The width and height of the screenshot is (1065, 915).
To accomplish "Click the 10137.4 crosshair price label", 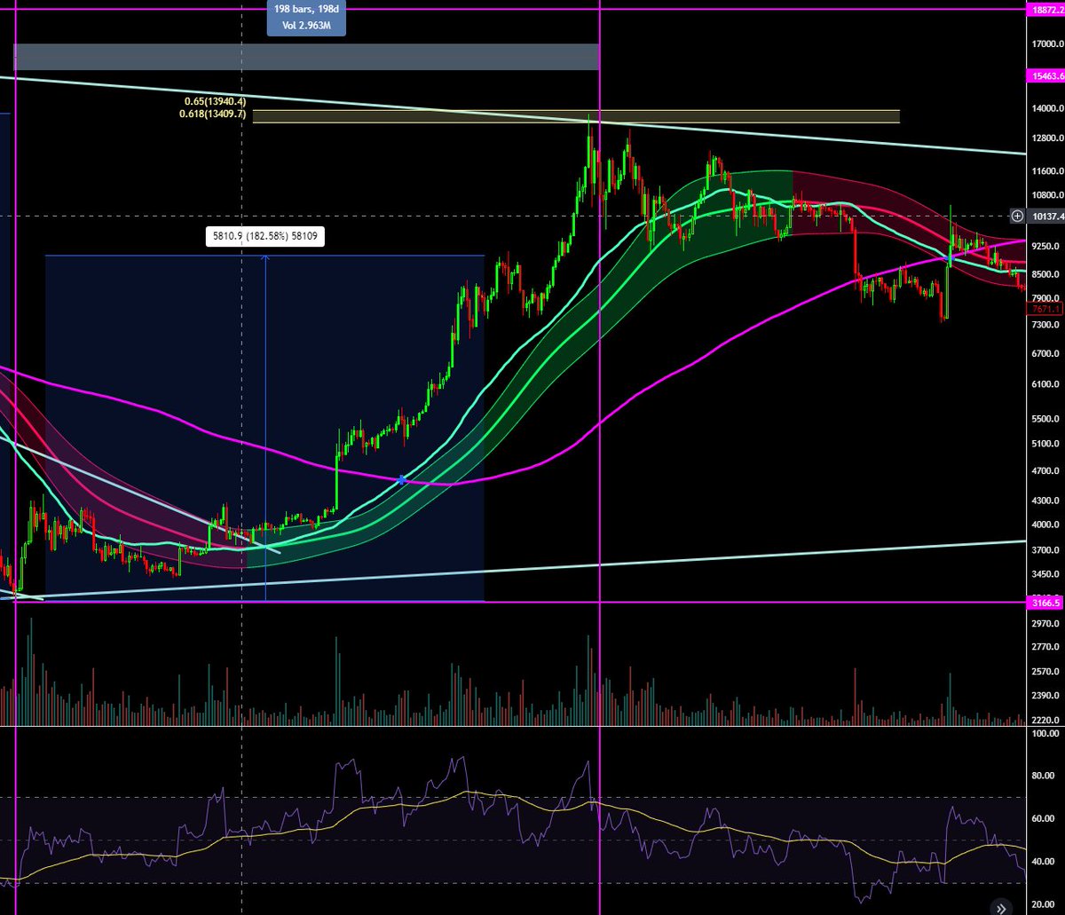I will point(1045,216).
